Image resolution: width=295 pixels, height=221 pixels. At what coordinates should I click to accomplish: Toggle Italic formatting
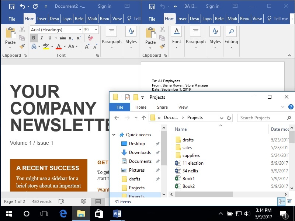(41, 38)
